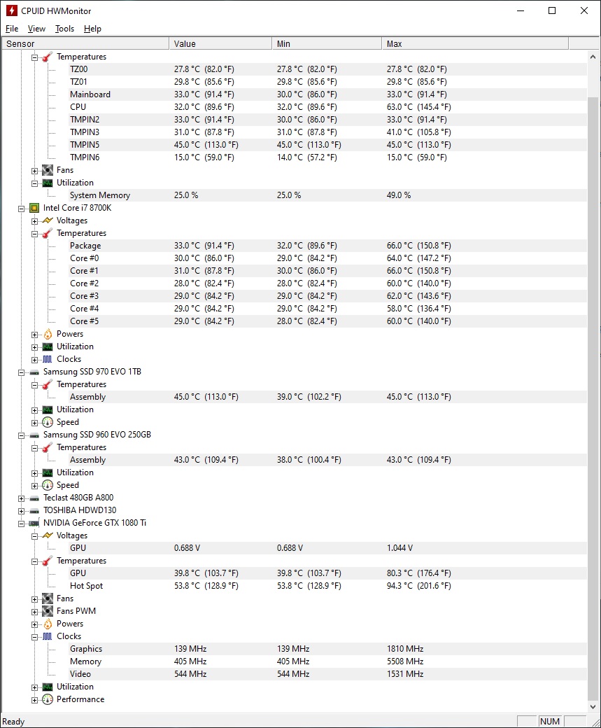Click the Samsung SSD 960 EVO drive icon
Screen dimensions: 601x728
[x=34, y=435]
